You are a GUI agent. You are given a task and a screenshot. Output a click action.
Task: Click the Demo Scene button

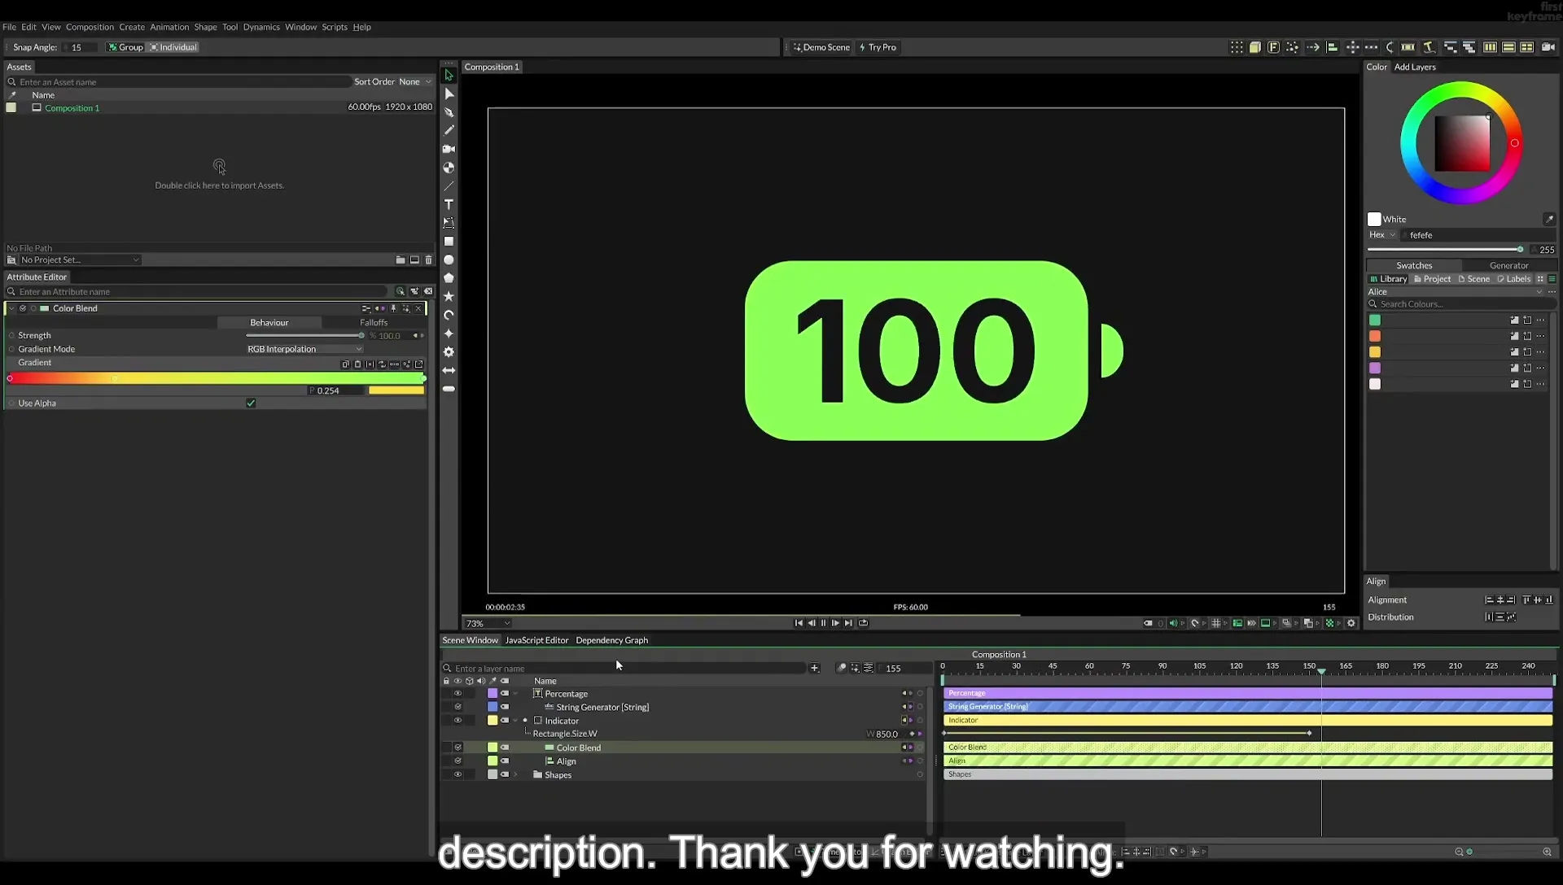pos(821,47)
